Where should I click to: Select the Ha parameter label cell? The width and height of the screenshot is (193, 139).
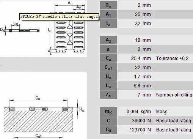(108, 77)
